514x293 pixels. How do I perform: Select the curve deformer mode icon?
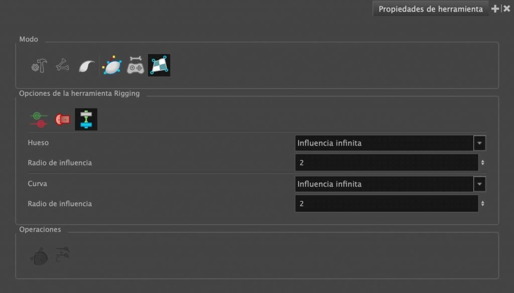tap(86, 66)
